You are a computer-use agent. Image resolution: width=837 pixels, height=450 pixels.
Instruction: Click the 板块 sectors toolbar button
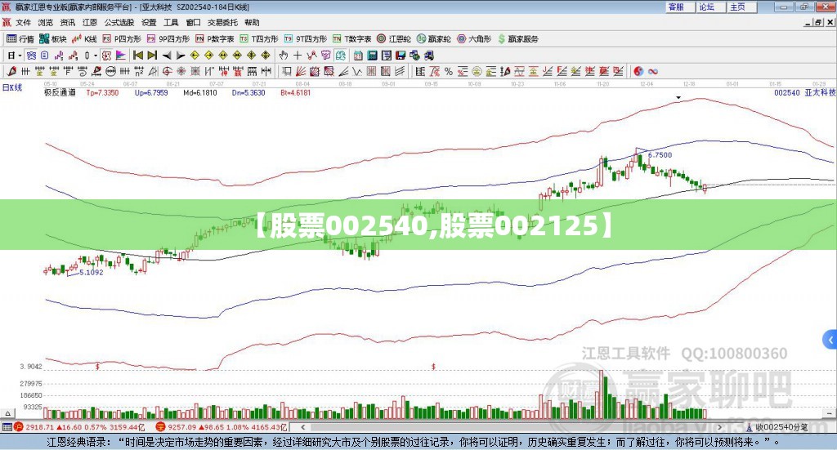tap(53, 39)
